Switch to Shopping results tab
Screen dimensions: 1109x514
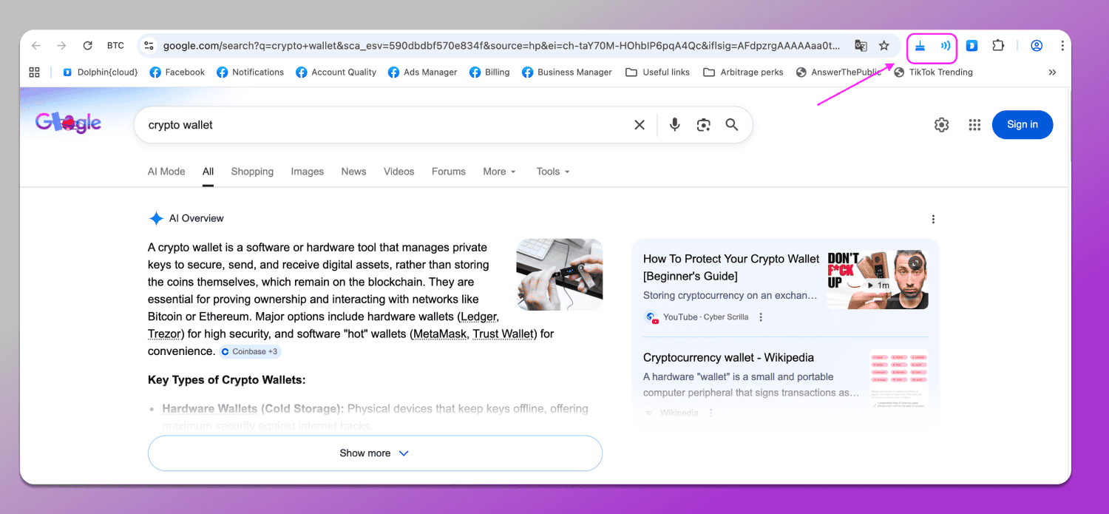click(x=252, y=172)
